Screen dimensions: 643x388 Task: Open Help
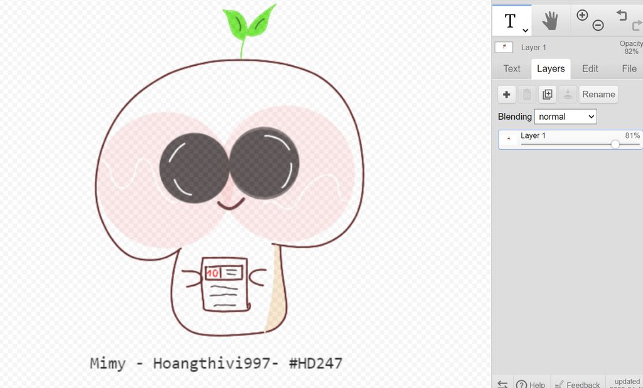click(531, 384)
